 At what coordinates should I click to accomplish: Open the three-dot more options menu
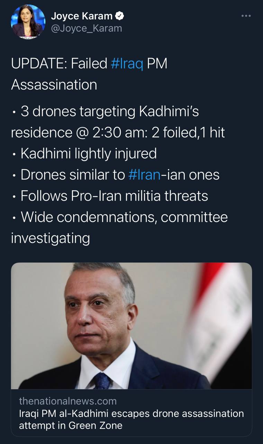[246, 16]
